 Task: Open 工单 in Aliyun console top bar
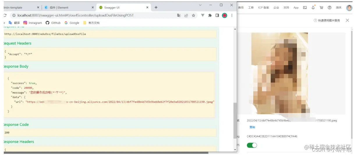(x=251, y=8)
